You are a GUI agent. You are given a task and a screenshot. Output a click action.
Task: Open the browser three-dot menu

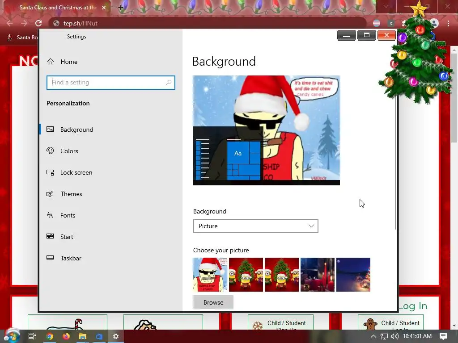448,23
